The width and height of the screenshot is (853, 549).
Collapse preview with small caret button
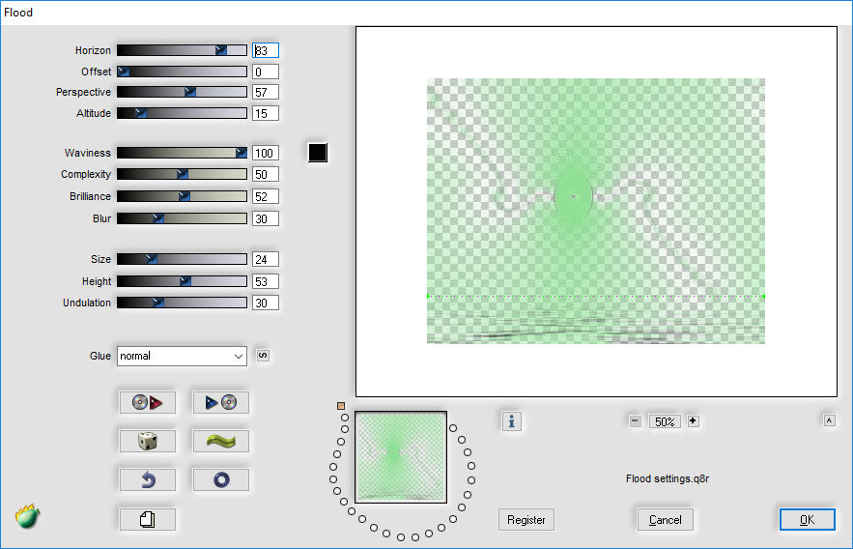click(x=829, y=420)
